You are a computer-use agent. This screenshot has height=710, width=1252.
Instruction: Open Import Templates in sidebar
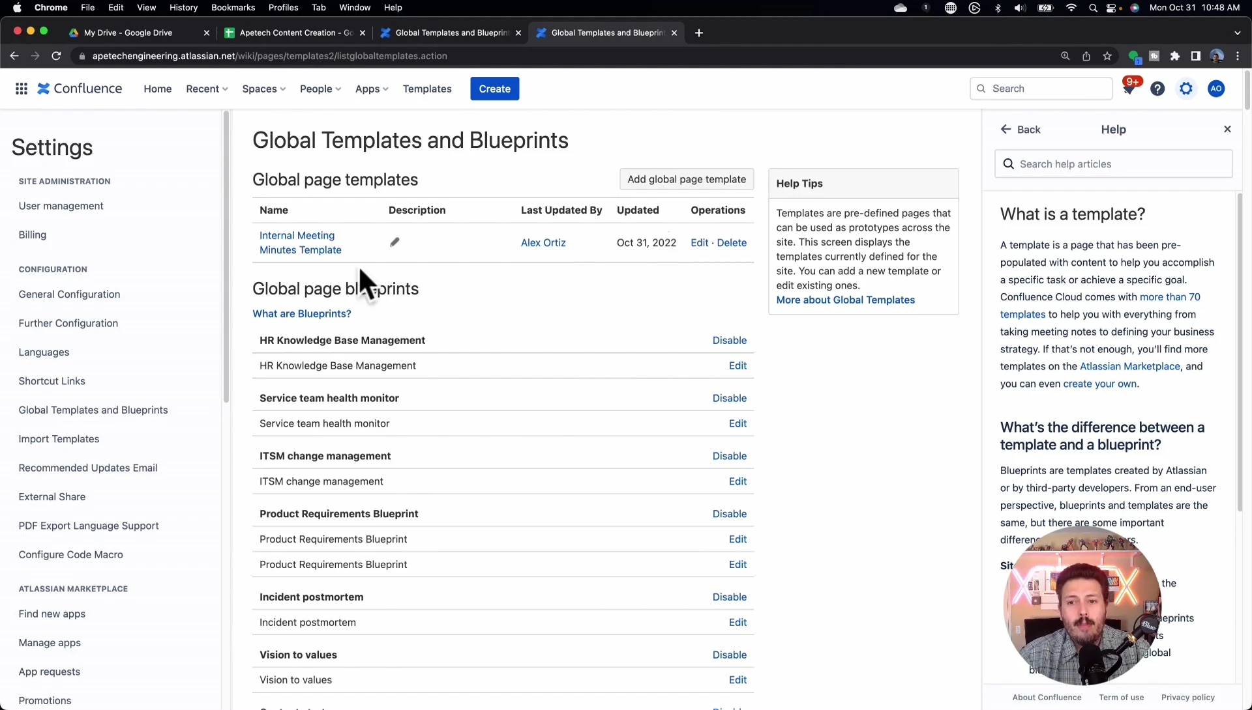(59, 439)
